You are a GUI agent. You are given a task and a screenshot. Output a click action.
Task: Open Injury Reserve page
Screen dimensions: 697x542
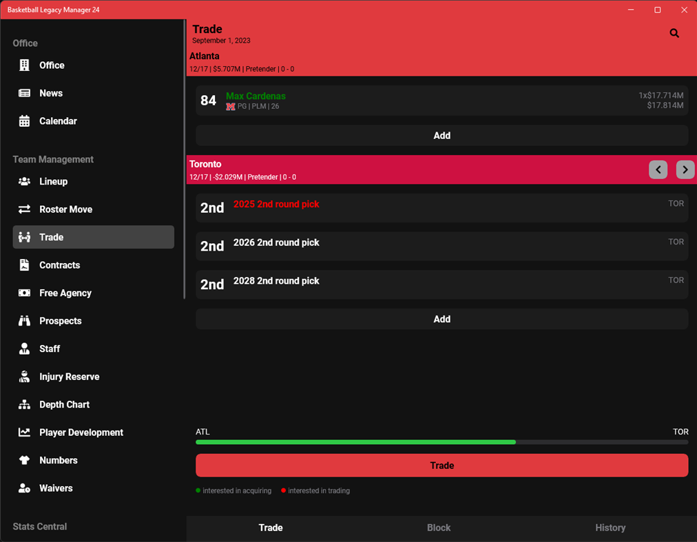(70, 377)
